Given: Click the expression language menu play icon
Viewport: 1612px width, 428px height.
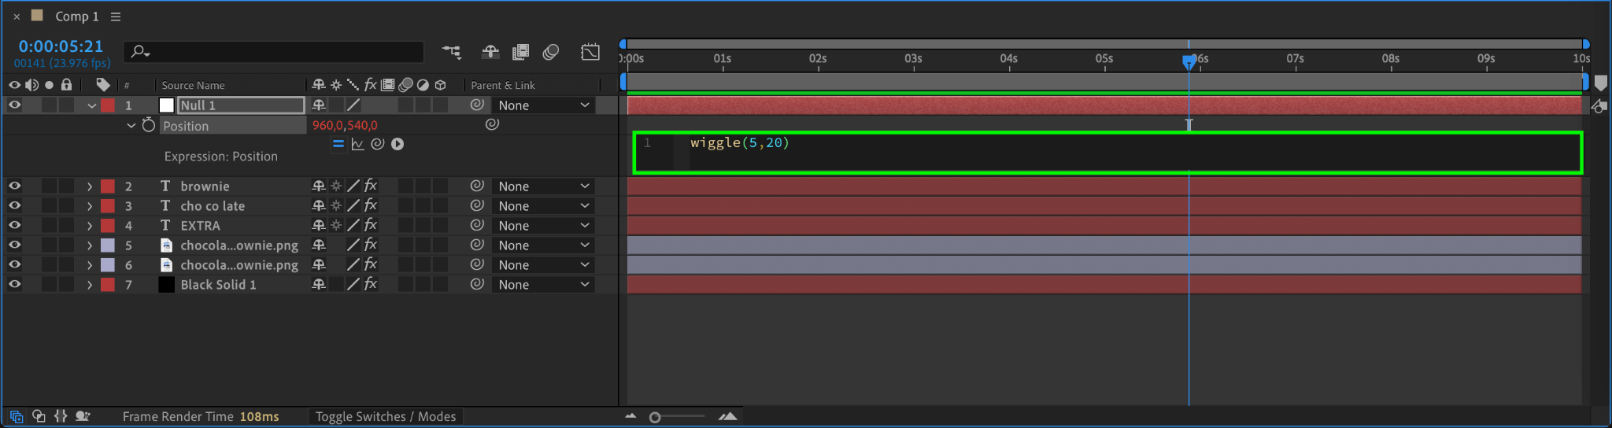Looking at the screenshot, I should pos(397,144).
